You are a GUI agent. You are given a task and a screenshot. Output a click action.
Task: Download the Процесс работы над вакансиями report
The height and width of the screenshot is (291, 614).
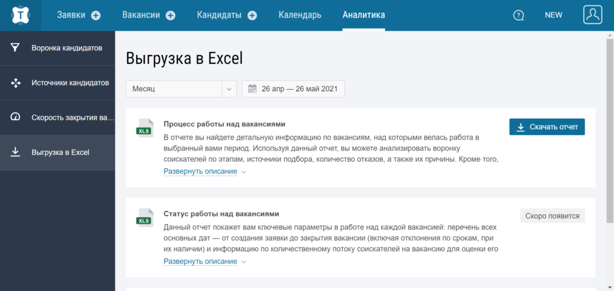click(x=547, y=127)
